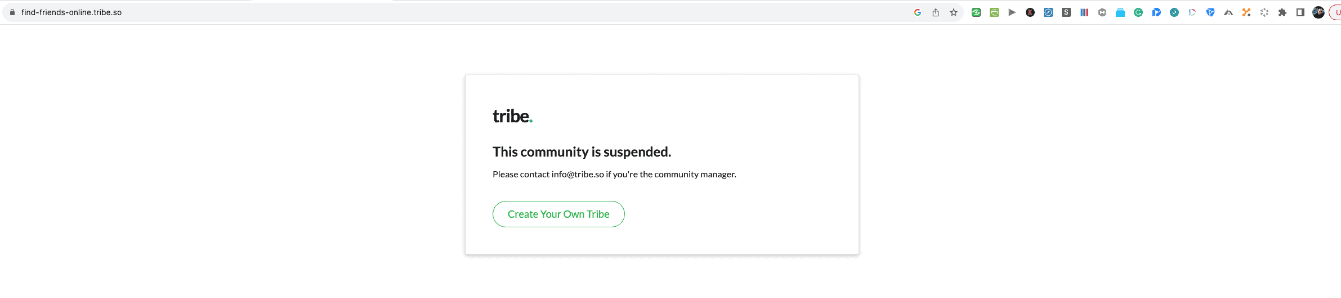The height and width of the screenshot is (298, 1341).
Task: Toggle the browser side panel
Action: click(x=1300, y=12)
